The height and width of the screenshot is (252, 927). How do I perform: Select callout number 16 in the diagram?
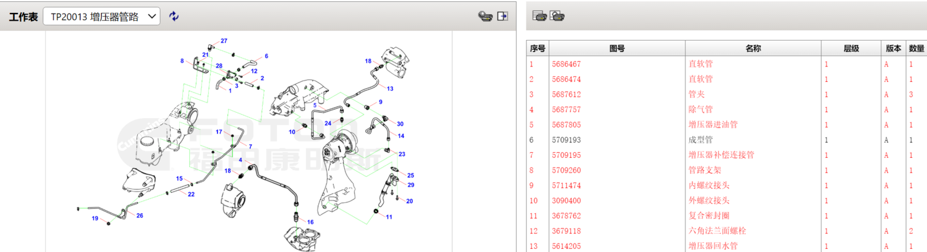tap(310, 222)
